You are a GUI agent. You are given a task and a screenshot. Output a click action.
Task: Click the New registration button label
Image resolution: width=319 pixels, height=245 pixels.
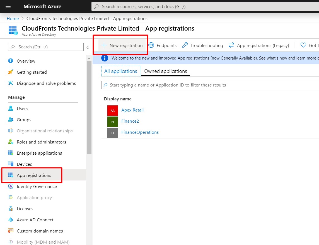click(126, 45)
